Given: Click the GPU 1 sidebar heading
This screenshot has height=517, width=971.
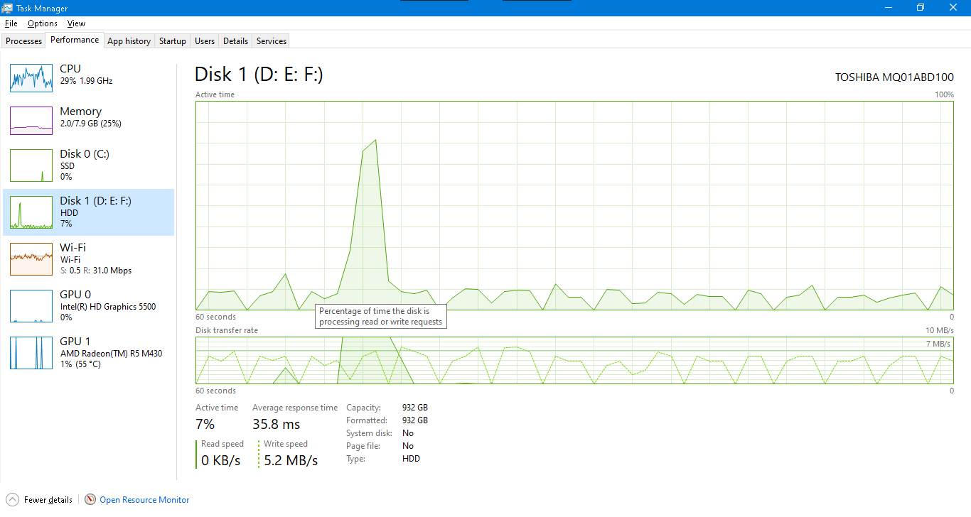Looking at the screenshot, I should [x=75, y=341].
